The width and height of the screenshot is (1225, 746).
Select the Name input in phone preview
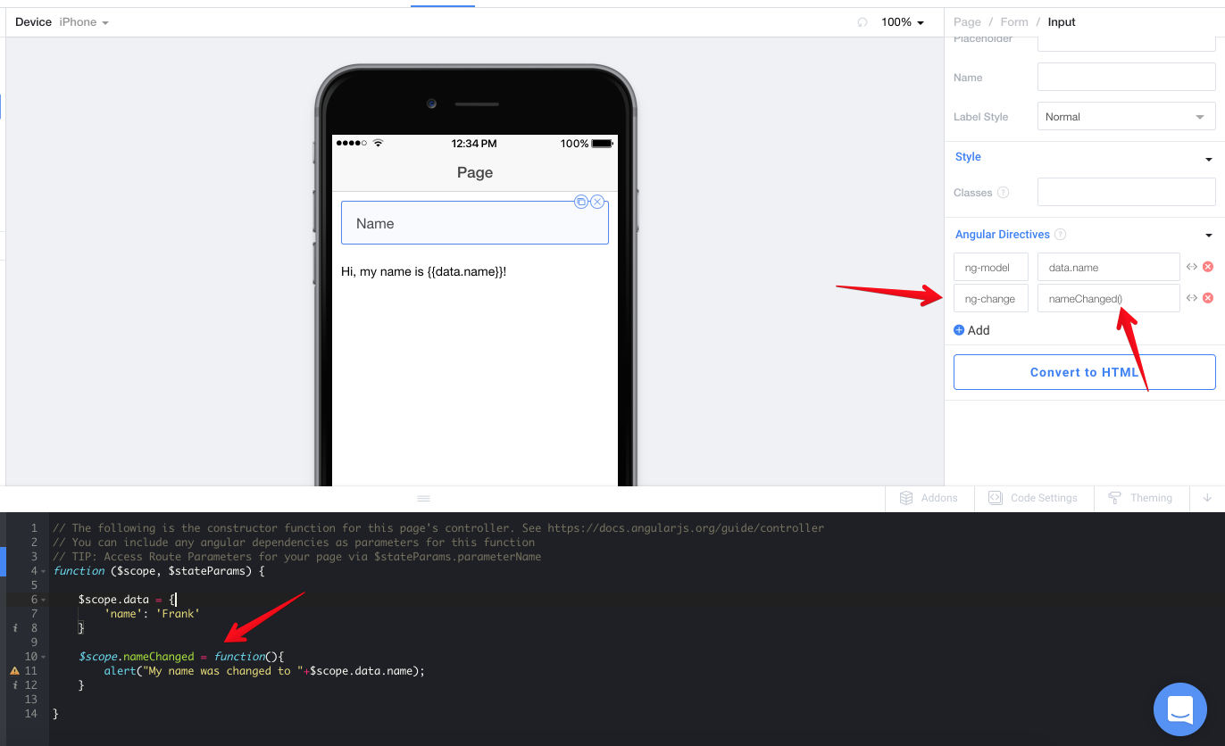coord(475,223)
